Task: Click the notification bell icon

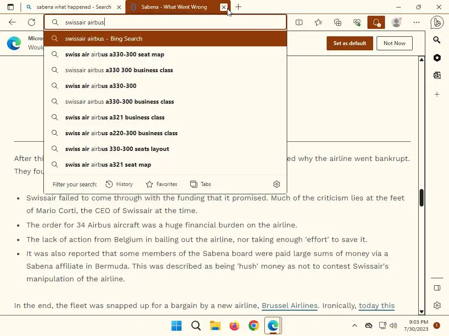Action: click(376, 22)
